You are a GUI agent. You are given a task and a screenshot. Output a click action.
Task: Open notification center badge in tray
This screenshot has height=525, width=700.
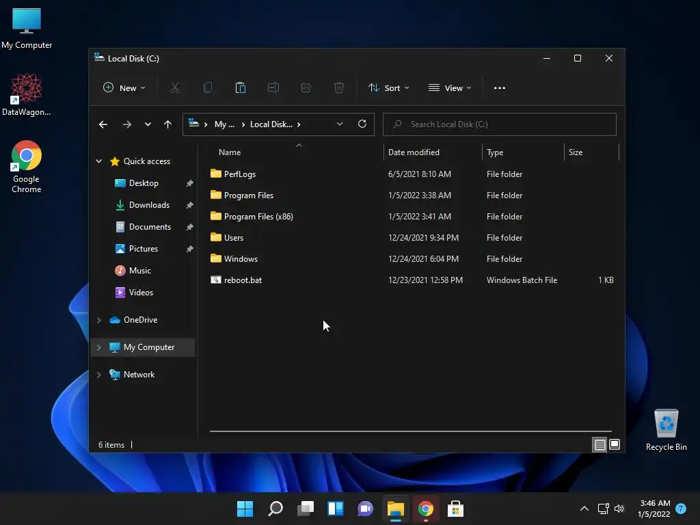(681, 509)
